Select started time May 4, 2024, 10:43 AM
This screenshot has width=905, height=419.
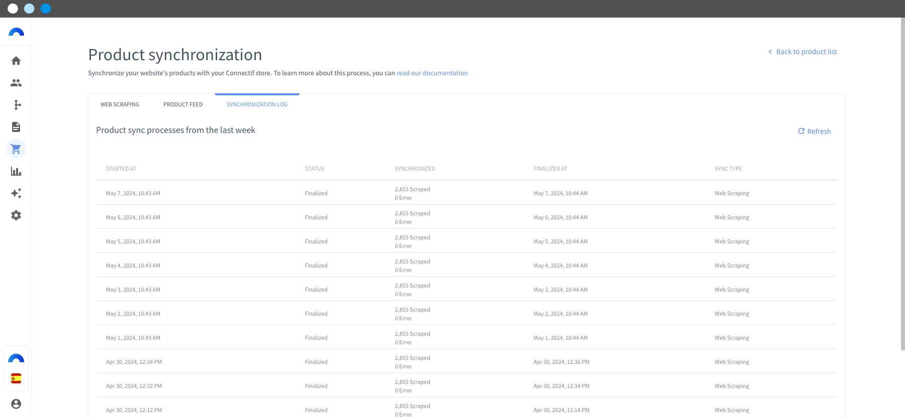(133, 265)
